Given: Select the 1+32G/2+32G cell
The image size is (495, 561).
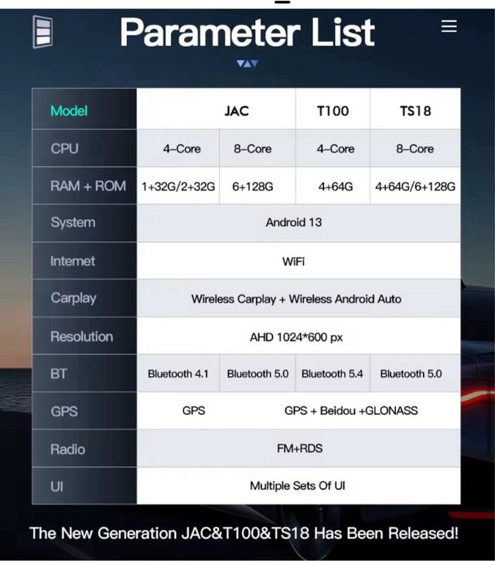Looking at the screenshot, I should [x=178, y=186].
